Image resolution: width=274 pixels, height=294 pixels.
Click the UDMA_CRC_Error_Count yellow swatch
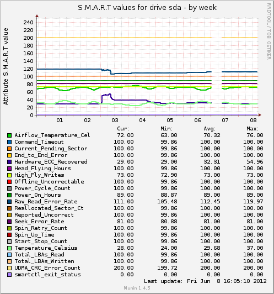click(x=9, y=268)
